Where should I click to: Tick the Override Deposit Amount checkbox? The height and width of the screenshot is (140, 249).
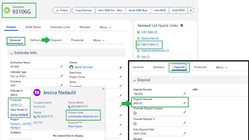pos(135,113)
